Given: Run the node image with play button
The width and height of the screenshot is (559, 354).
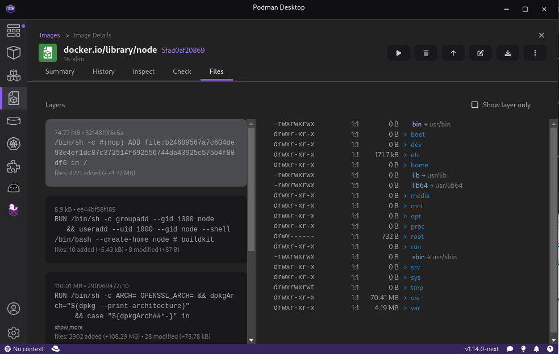Looking at the screenshot, I should click(x=398, y=52).
